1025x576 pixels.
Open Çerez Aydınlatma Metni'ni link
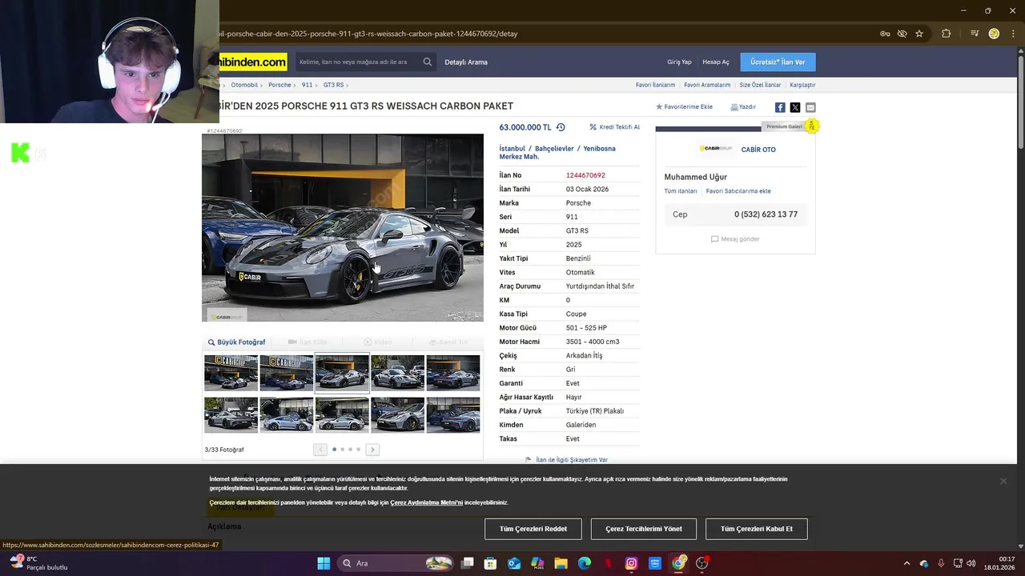point(426,502)
